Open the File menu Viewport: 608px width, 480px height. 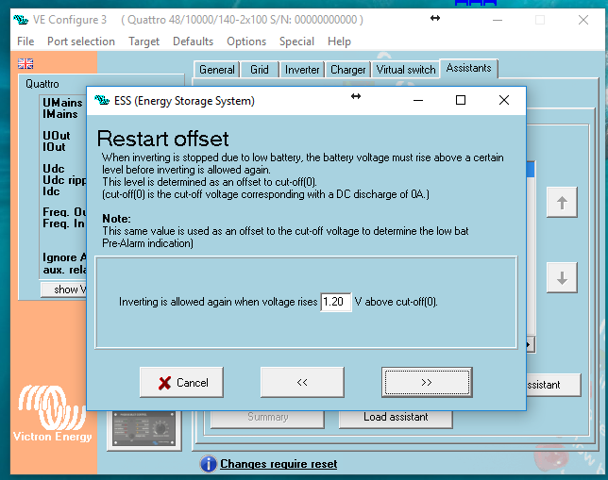pos(25,41)
